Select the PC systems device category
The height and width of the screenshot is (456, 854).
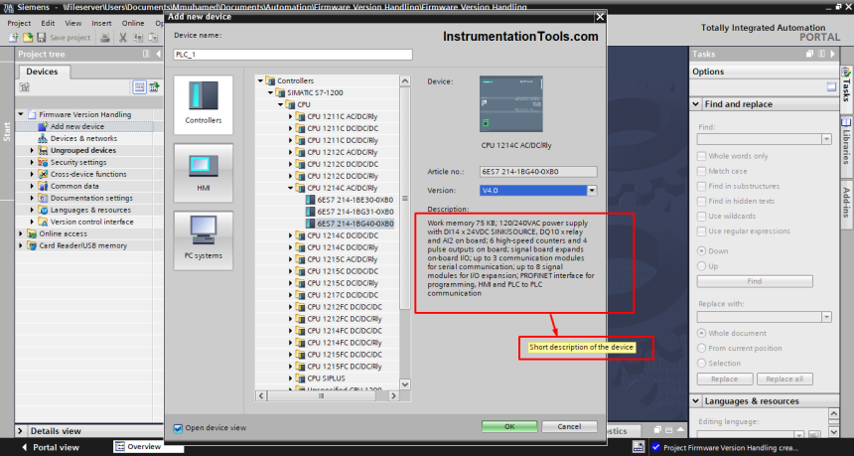tap(204, 240)
